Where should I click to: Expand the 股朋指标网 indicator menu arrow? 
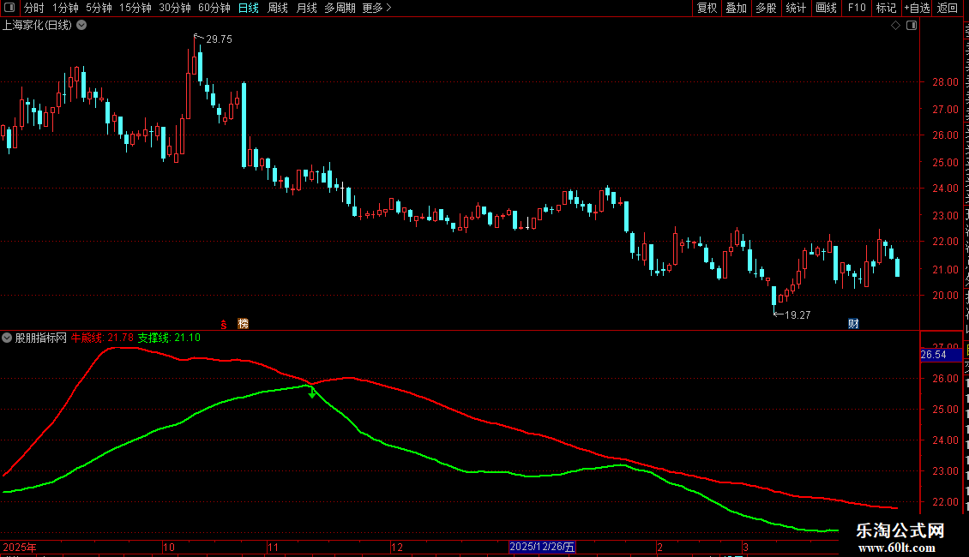tap(7, 338)
